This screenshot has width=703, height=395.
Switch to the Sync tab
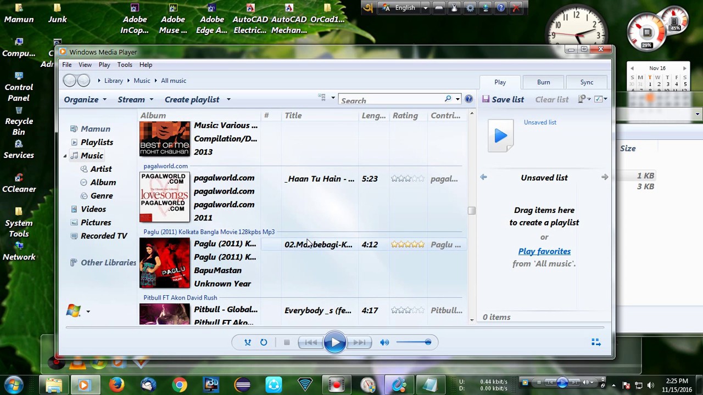click(x=587, y=82)
